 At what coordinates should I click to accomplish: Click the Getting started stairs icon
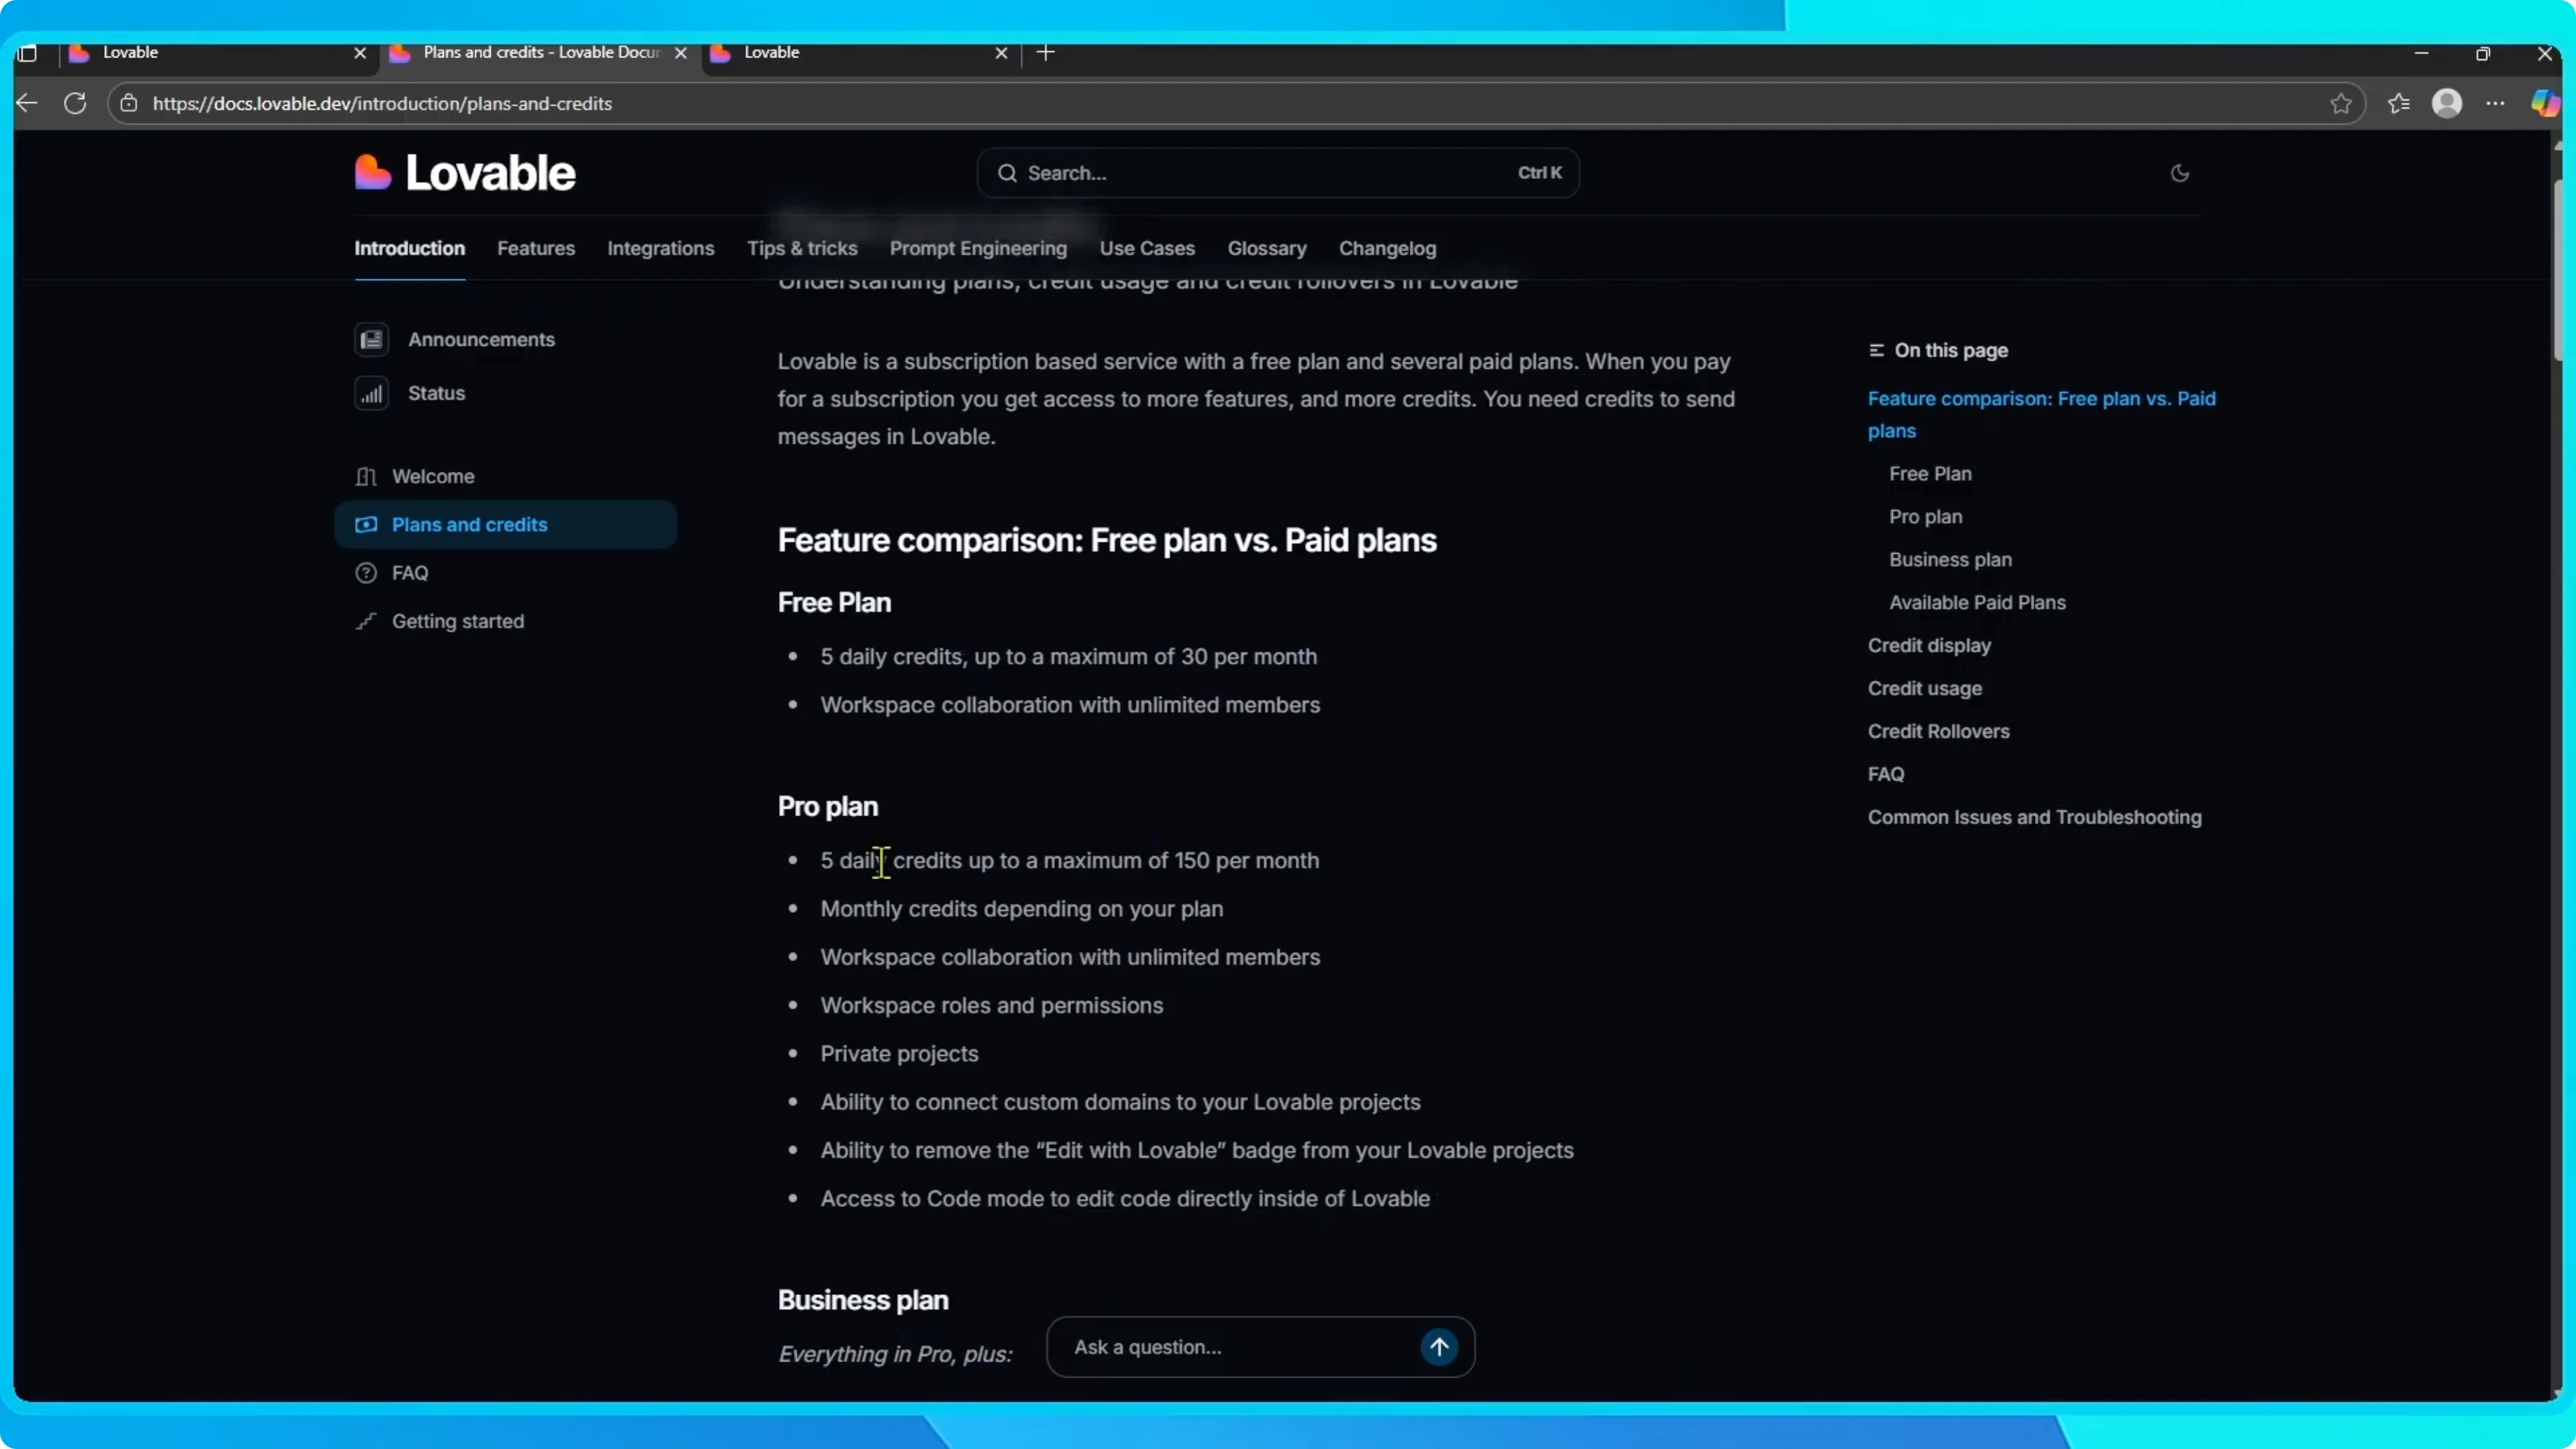366,621
